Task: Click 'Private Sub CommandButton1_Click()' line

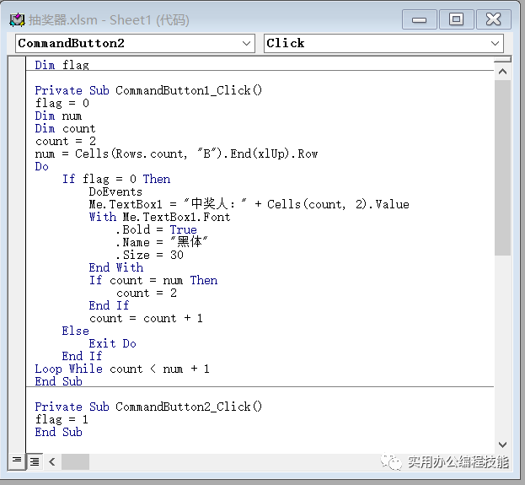Action: (x=148, y=90)
